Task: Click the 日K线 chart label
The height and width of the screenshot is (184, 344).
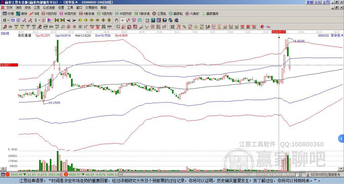Action: (x=5, y=34)
